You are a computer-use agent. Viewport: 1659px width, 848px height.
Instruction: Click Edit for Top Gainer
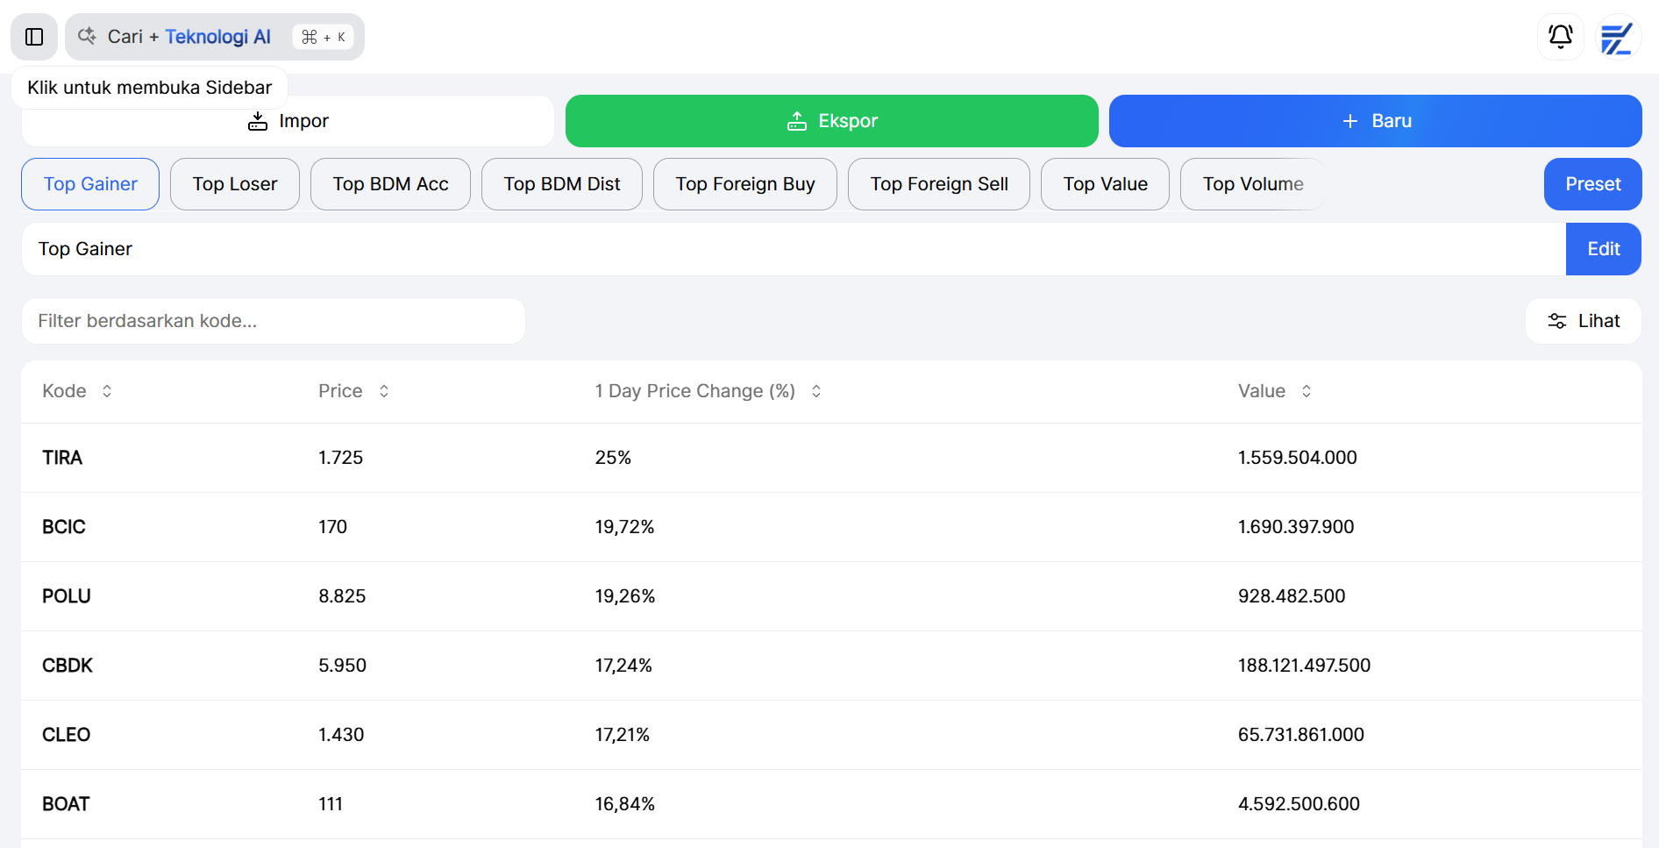(1603, 249)
